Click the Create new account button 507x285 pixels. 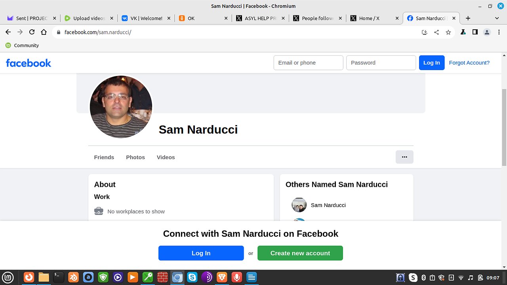coord(300,253)
